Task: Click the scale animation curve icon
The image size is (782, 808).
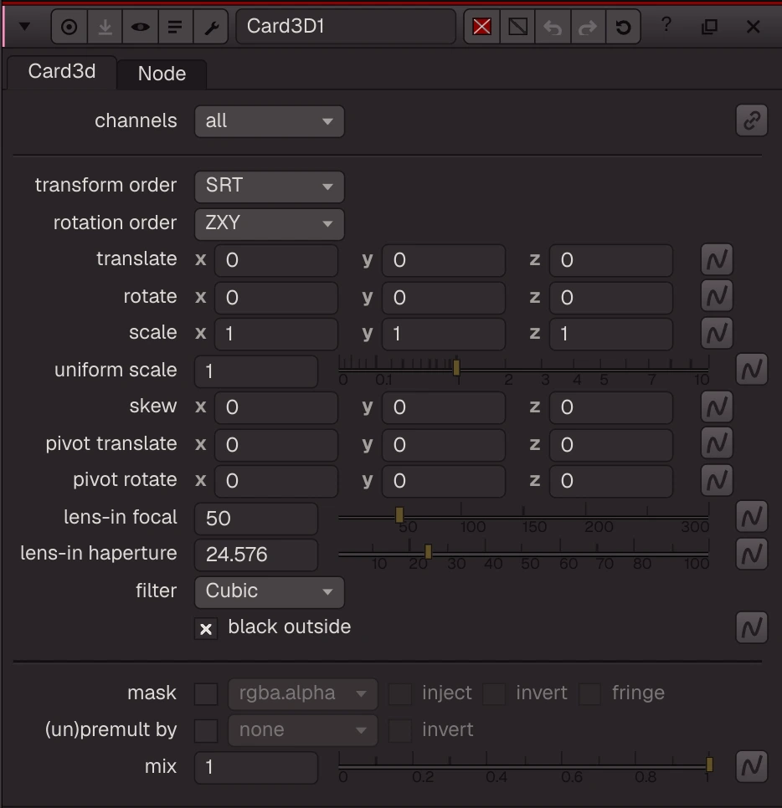Action: tap(717, 333)
